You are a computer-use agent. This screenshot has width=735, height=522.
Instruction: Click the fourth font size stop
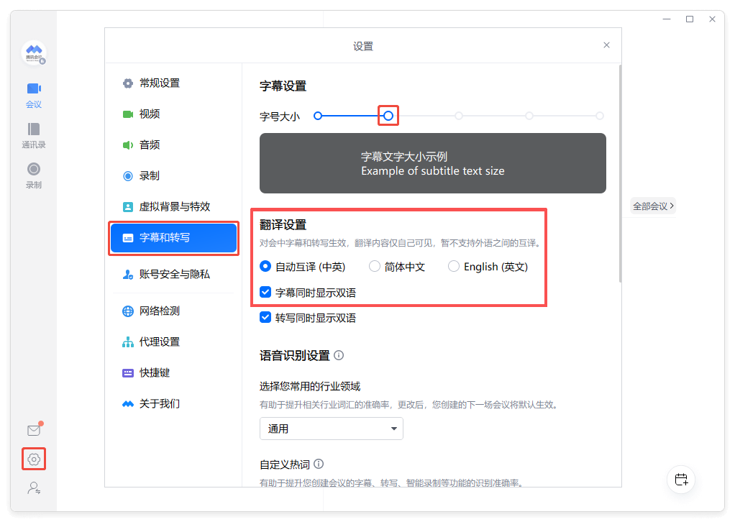pos(529,116)
